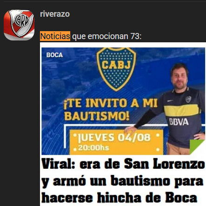The height and width of the screenshot is (206, 206).
Task: Click the 'Viral: era de San Lorenzo' headline
Action: pos(123,164)
